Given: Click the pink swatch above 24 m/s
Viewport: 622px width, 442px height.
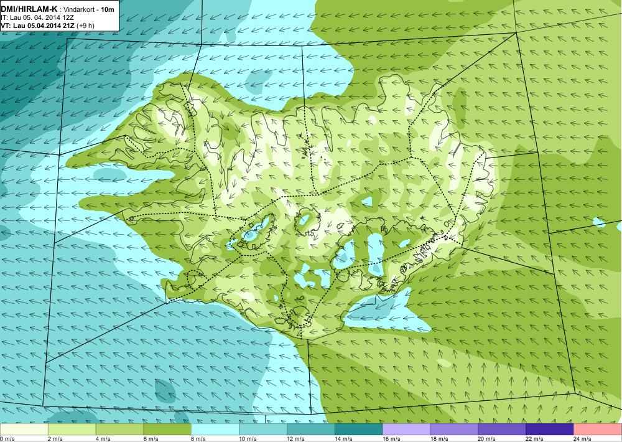Looking at the screenshot, I should point(598,430).
